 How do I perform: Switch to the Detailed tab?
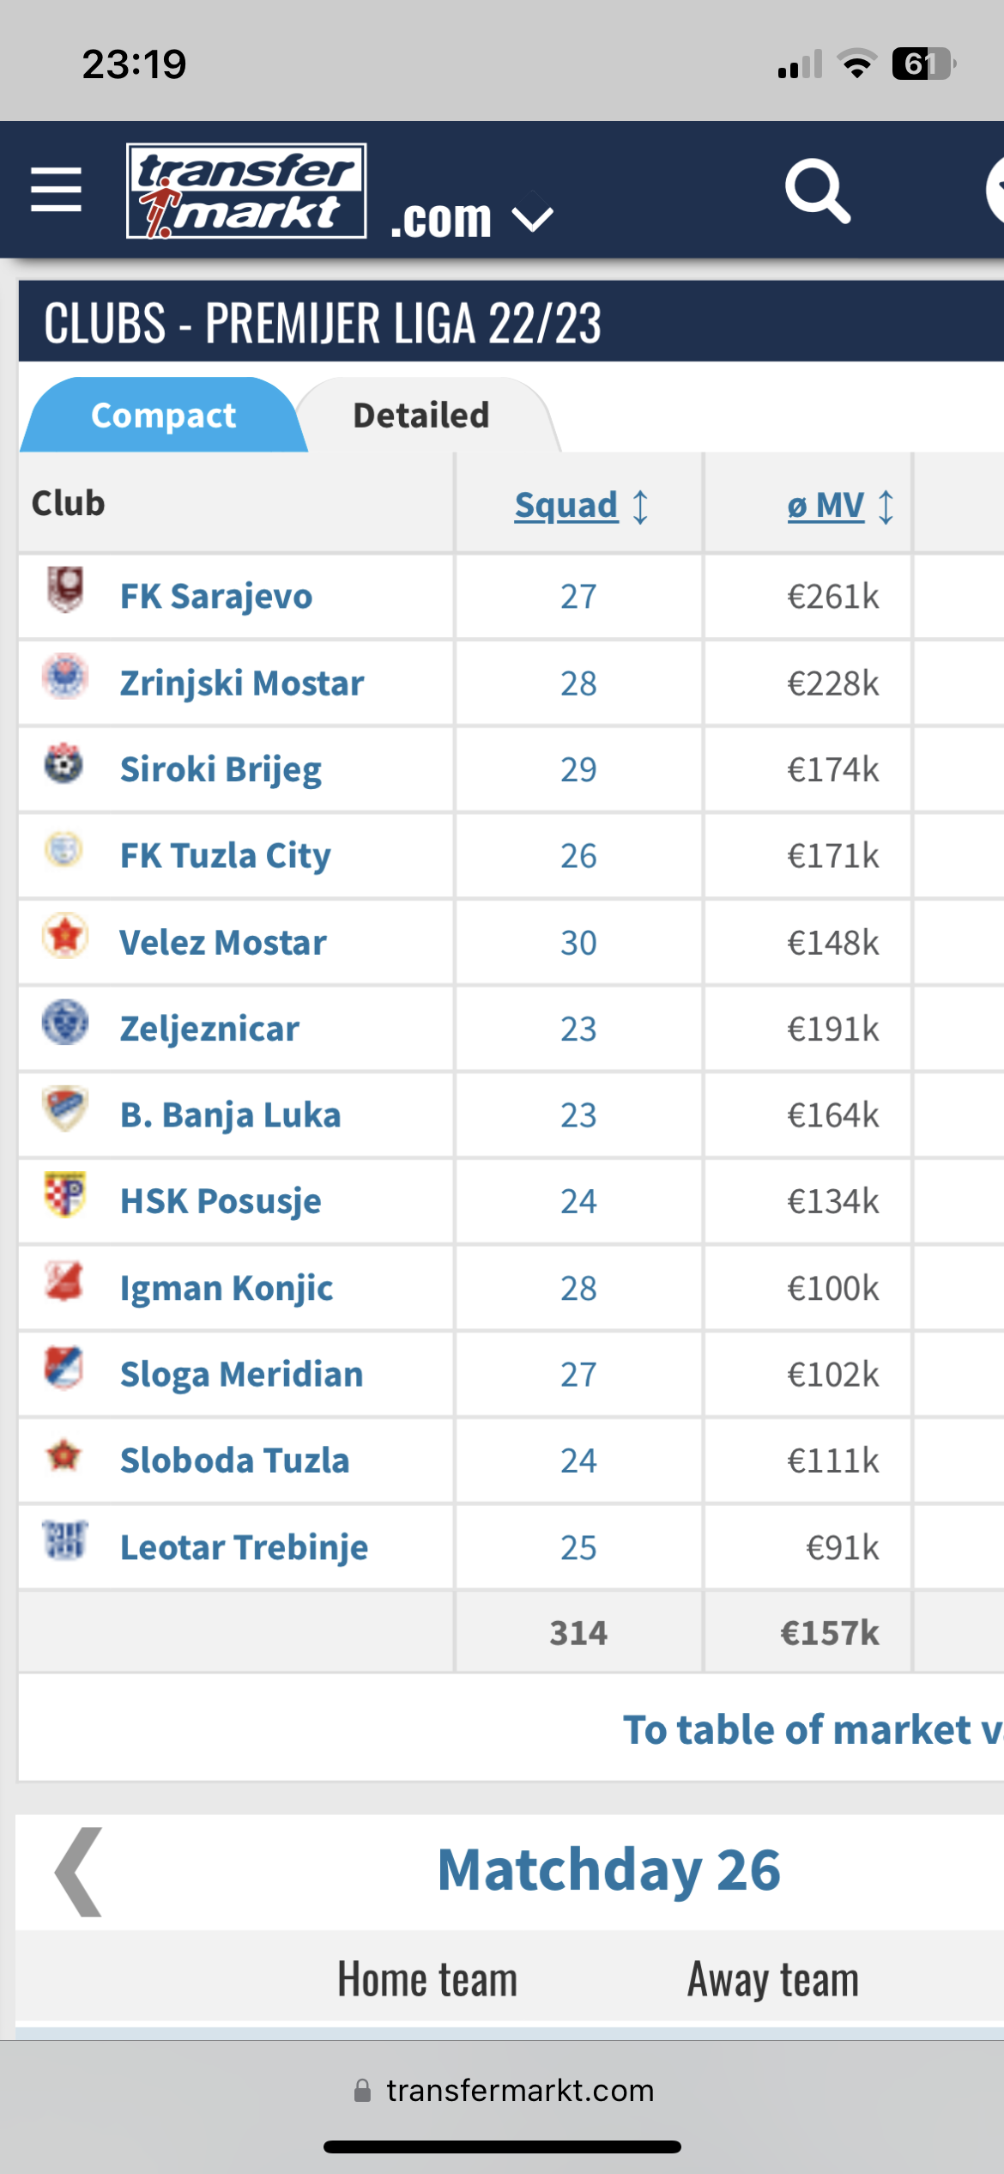421,416
